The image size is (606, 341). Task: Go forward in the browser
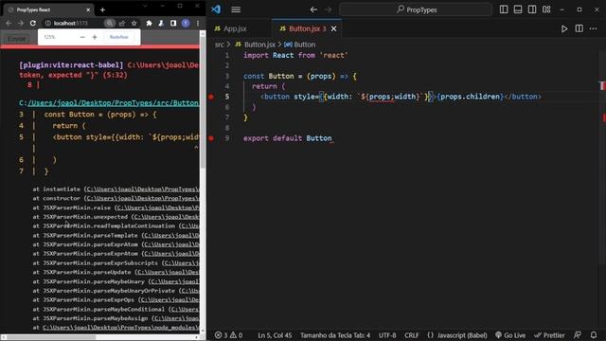[x=21, y=23]
